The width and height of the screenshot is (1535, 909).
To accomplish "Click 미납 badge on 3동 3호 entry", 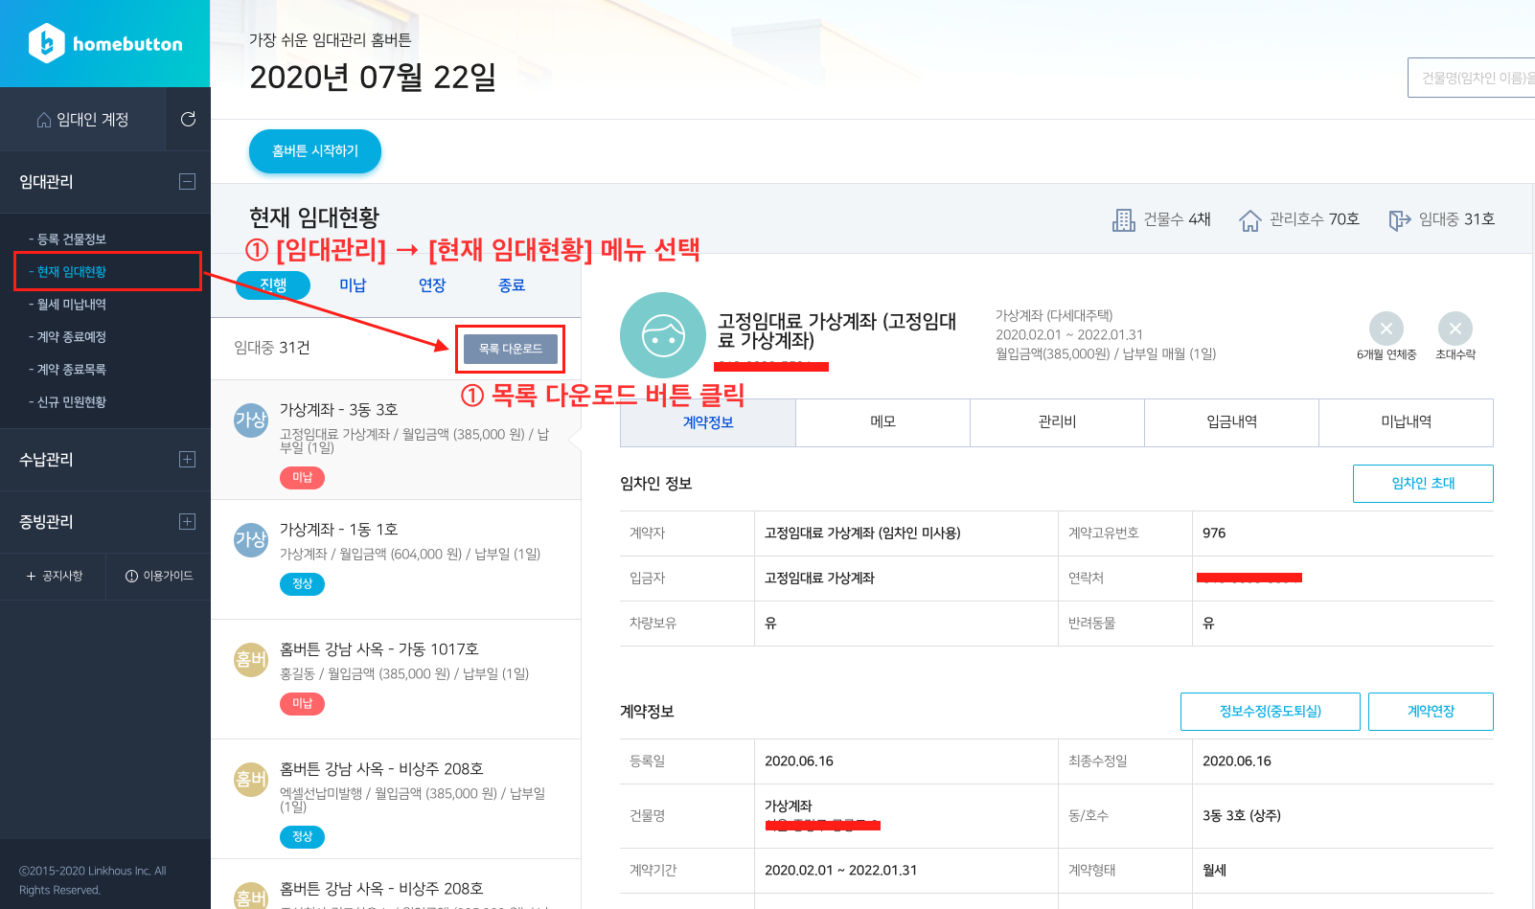I will click(302, 477).
